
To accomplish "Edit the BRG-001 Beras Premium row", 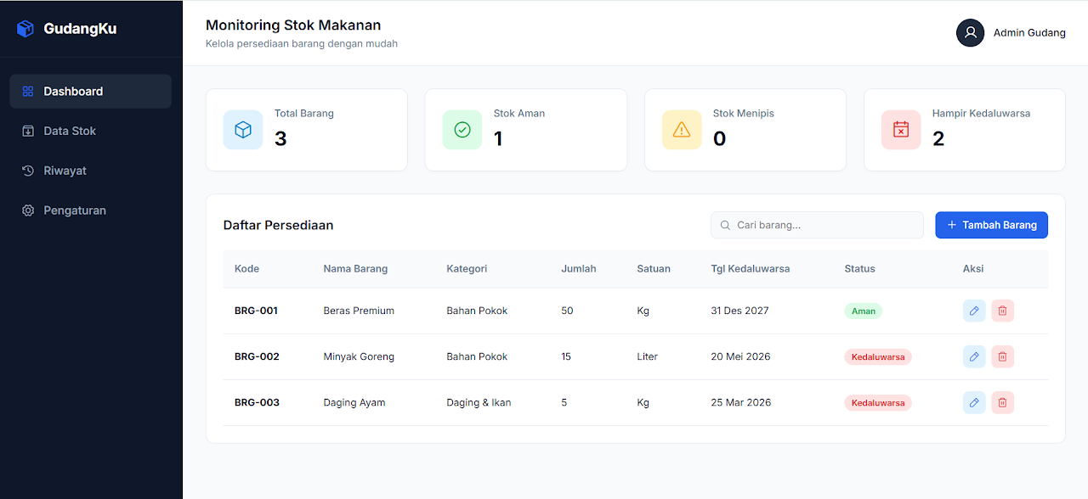I will (x=974, y=311).
